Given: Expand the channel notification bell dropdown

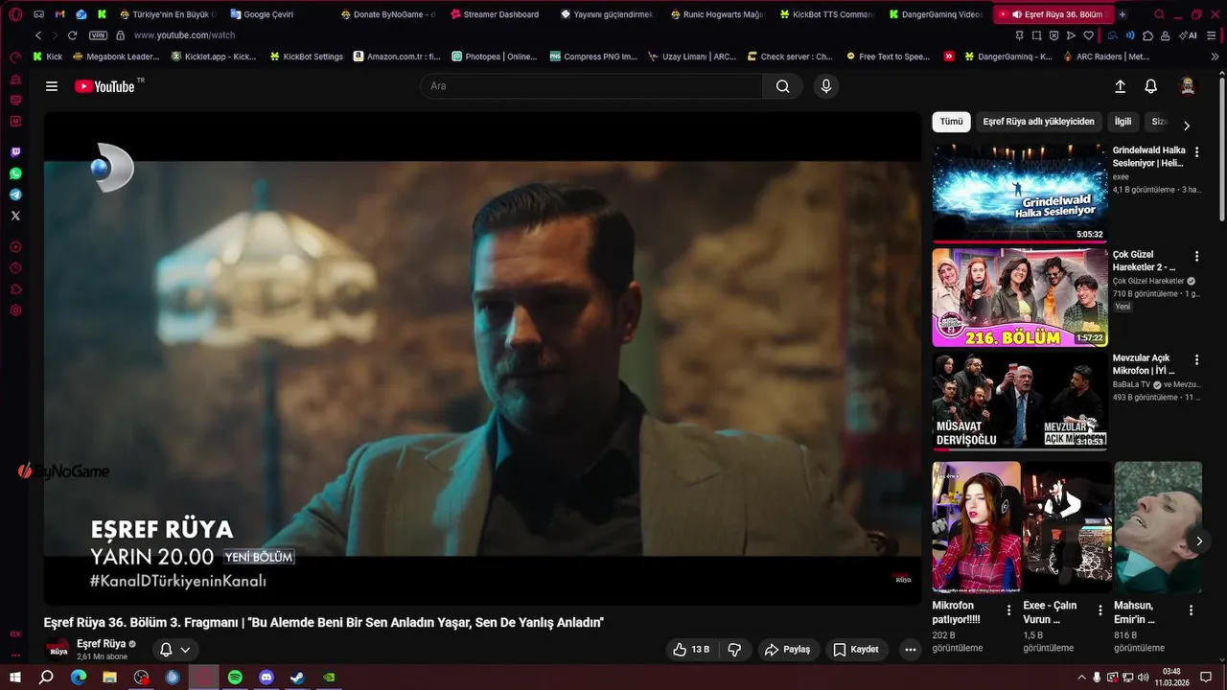Looking at the screenshot, I should (x=174, y=650).
